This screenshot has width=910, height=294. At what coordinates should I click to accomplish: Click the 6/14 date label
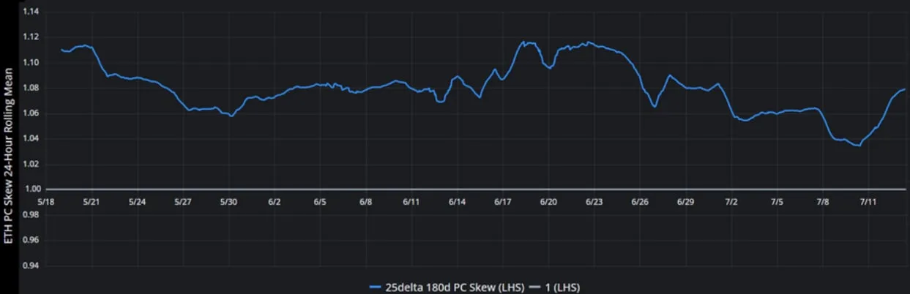pyautogui.click(x=458, y=201)
